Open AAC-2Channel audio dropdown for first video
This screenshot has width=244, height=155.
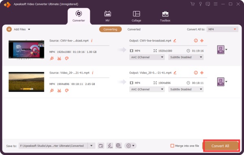coord(147,57)
